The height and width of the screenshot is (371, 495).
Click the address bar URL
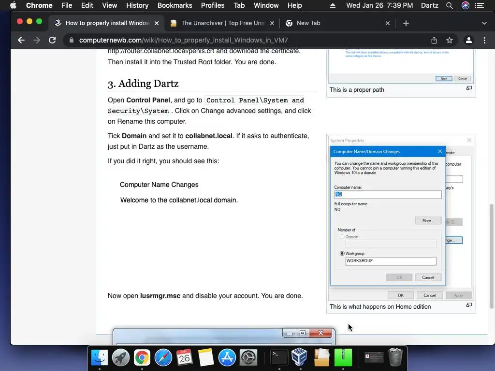click(x=183, y=40)
